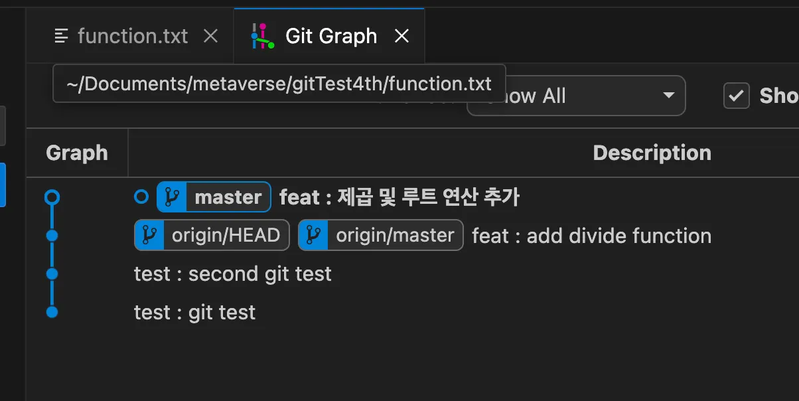Select the 'test : second git test' commit
Viewport: 799px width, 401px height.
pos(233,274)
